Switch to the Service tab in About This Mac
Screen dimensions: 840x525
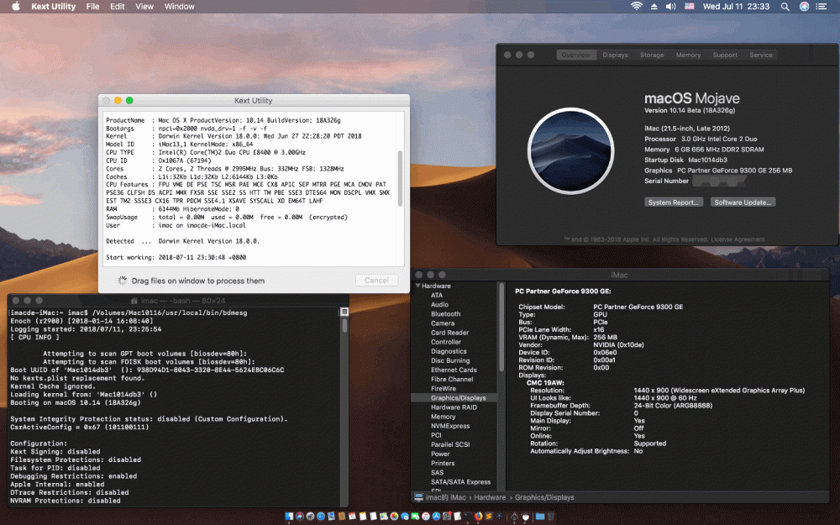coord(761,55)
